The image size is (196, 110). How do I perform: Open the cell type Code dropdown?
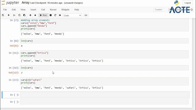coord(72,15)
